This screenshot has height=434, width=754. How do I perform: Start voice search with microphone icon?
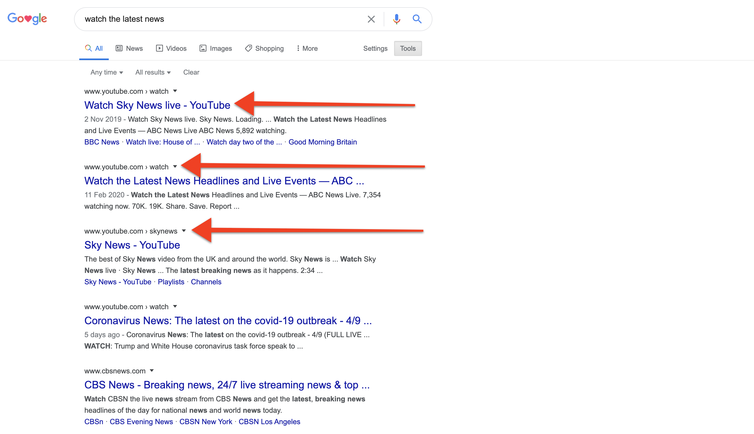(x=396, y=19)
